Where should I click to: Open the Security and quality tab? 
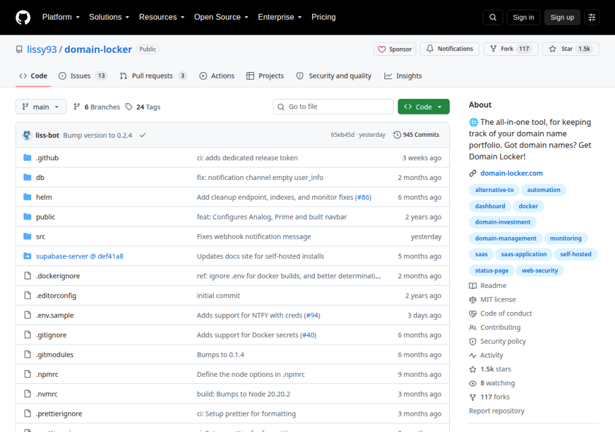coord(334,76)
